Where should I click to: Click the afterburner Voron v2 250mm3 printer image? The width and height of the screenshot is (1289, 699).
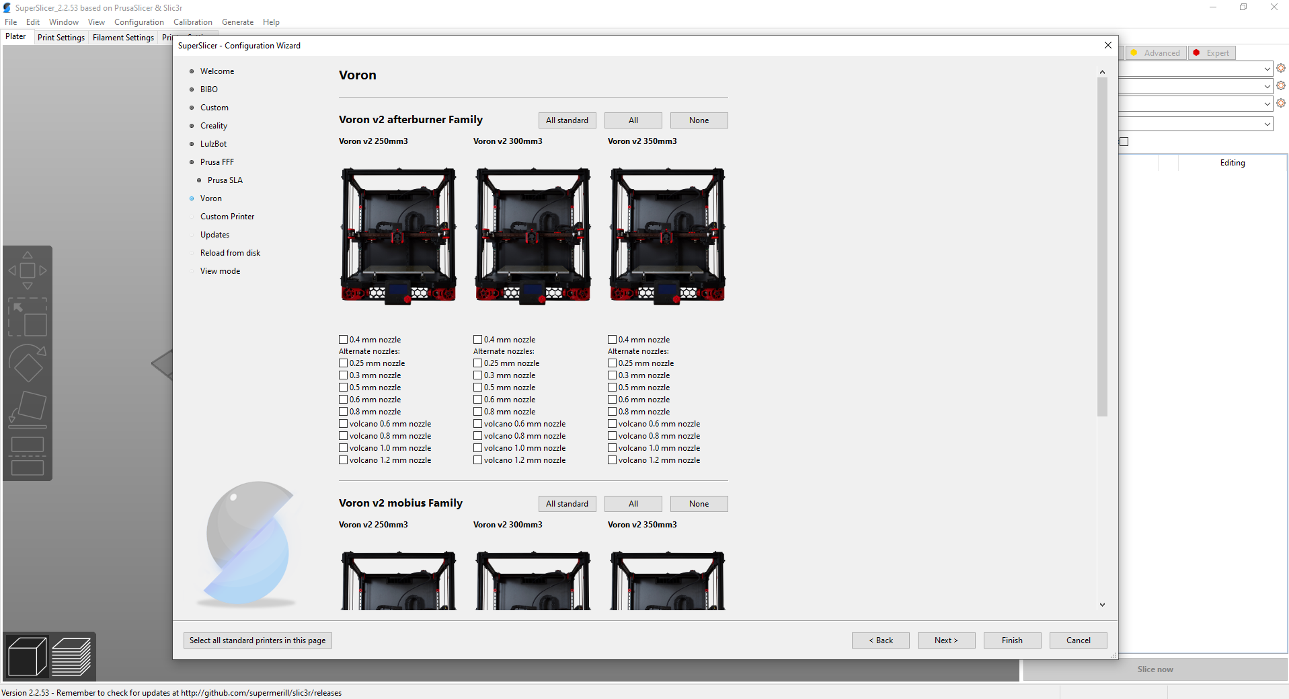(x=399, y=235)
